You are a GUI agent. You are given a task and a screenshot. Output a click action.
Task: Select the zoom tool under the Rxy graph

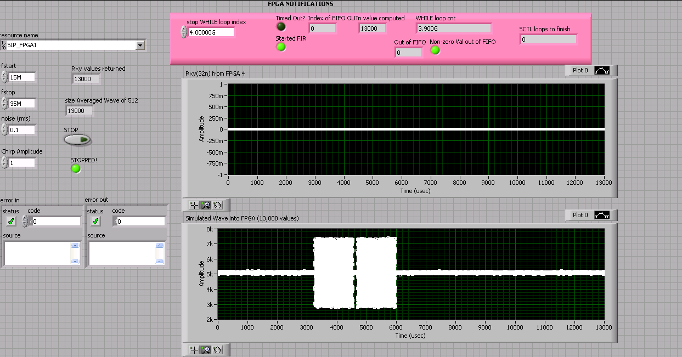[x=206, y=205]
